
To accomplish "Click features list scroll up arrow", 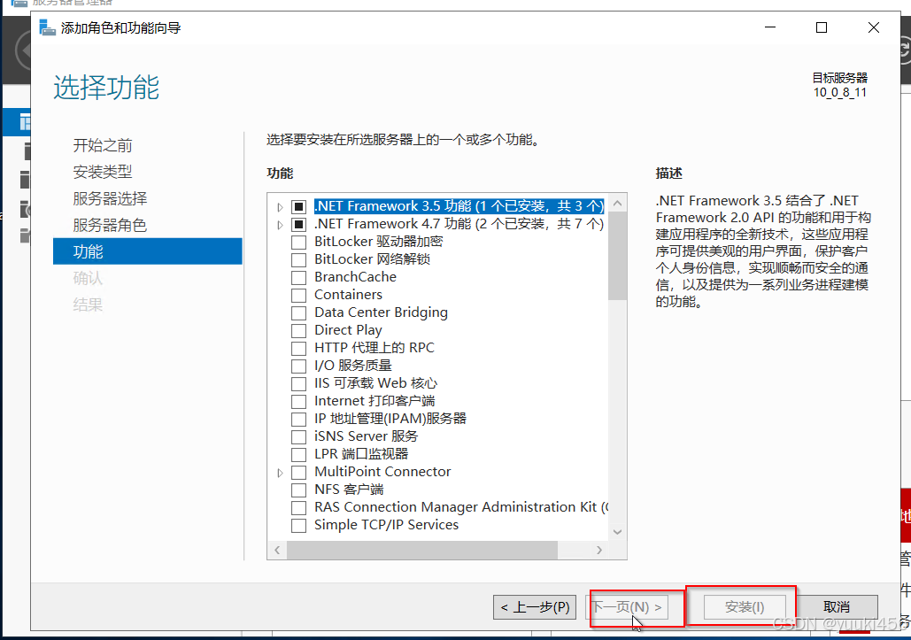I will 618,204.
